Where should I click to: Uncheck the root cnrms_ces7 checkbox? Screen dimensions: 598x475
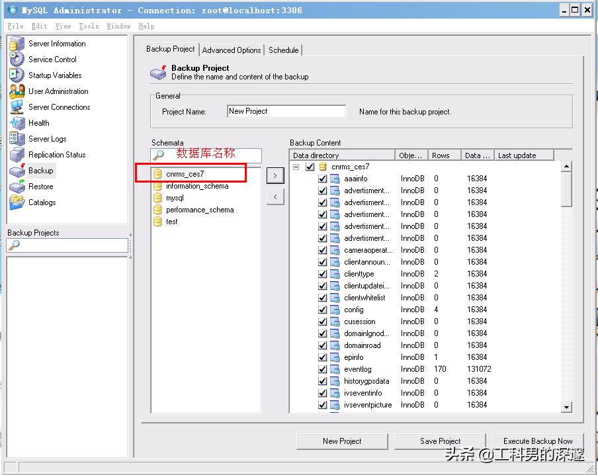pyautogui.click(x=310, y=167)
